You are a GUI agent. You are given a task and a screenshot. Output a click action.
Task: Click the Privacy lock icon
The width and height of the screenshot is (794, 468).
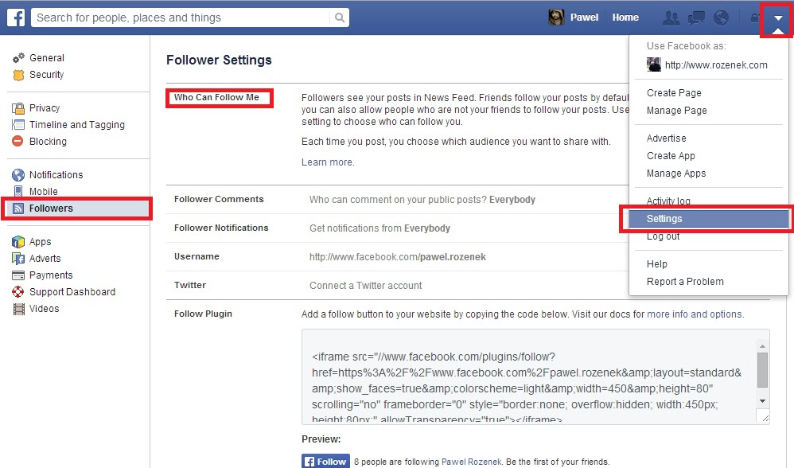point(18,108)
